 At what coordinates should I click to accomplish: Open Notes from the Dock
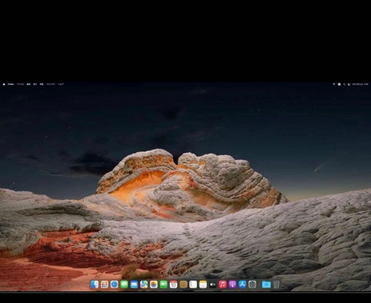[x=202, y=285]
